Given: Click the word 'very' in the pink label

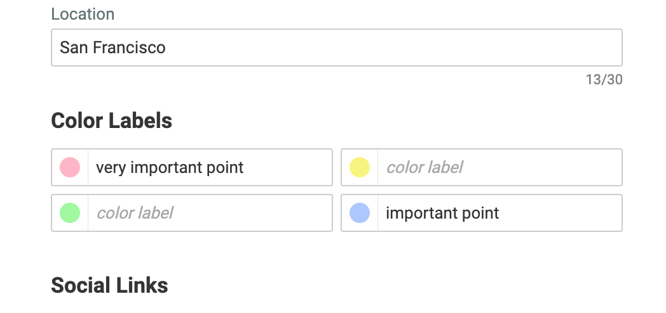Looking at the screenshot, I should 109,168.
